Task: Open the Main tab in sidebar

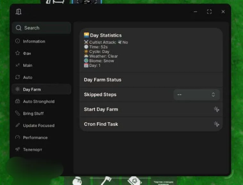Action: (28, 66)
